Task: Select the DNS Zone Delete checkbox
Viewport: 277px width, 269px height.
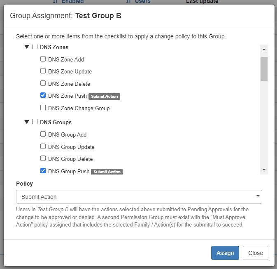Action: (43, 83)
